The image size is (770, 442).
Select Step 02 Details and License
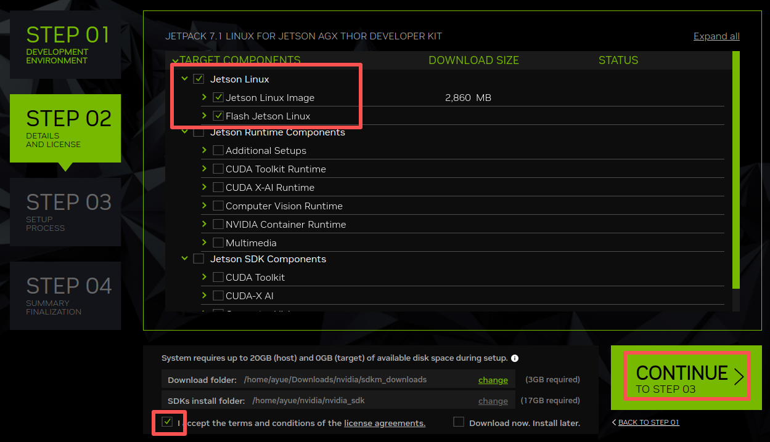65,128
